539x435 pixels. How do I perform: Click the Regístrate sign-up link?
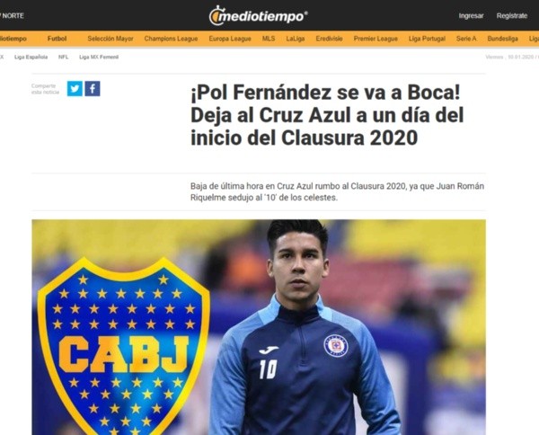(x=512, y=16)
